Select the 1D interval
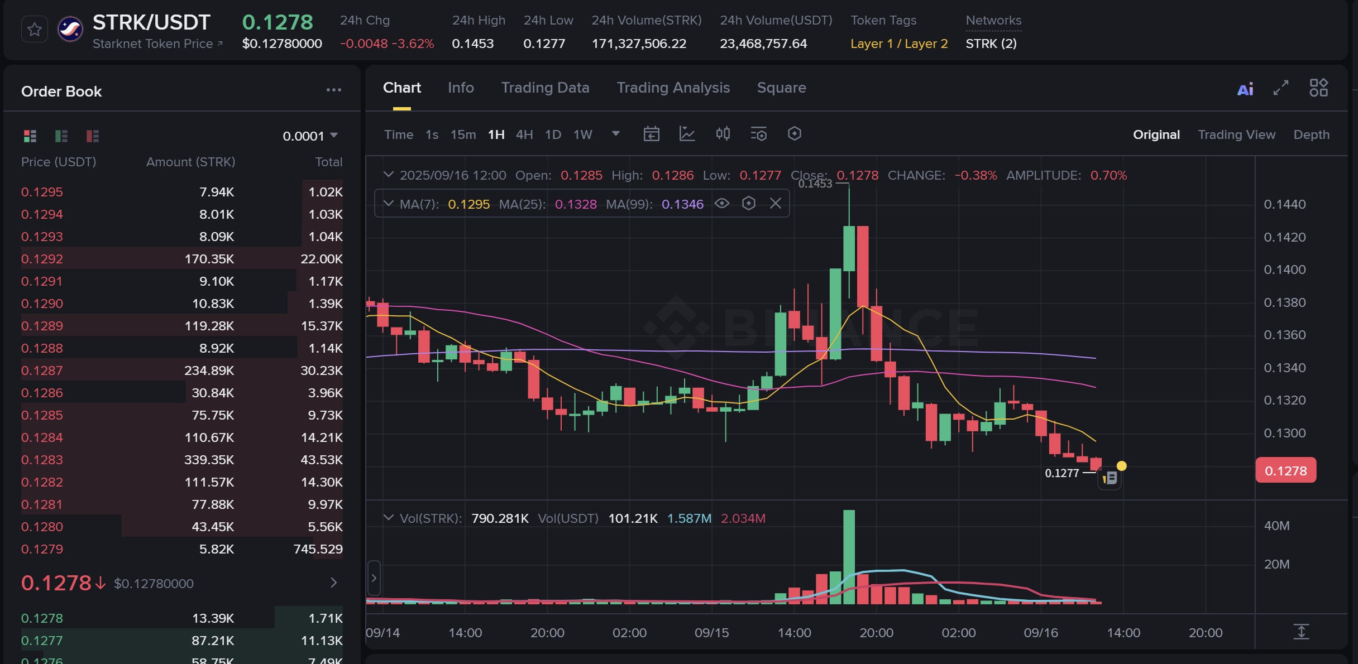Image resolution: width=1358 pixels, height=664 pixels. [553, 134]
